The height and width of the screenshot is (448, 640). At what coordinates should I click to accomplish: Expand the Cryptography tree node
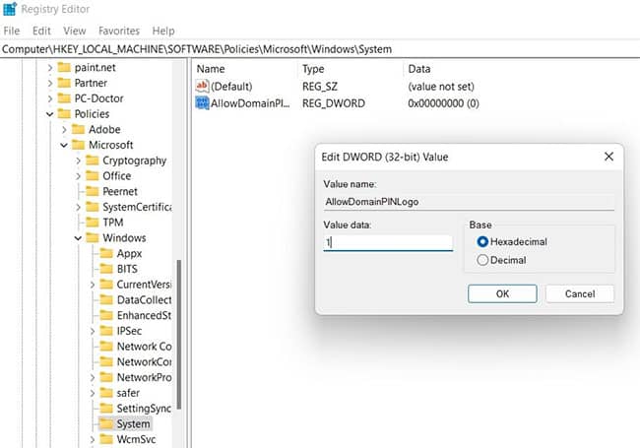[x=79, y=160]
